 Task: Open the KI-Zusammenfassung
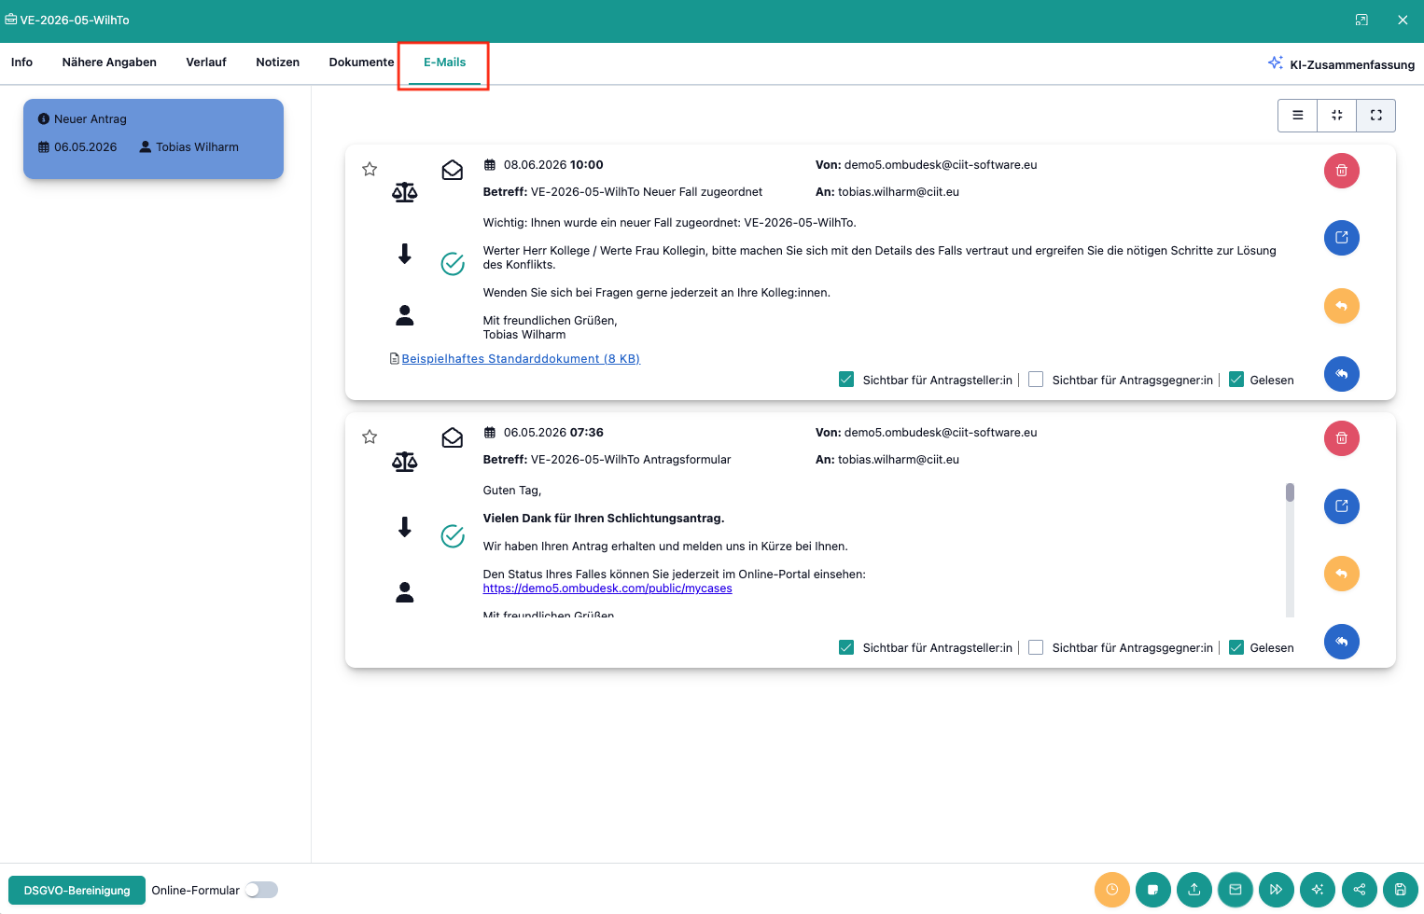pos(1341,64)
